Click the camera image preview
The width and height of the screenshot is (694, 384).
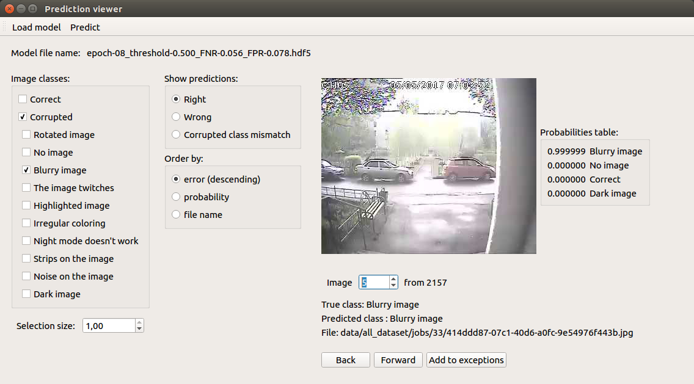(428, 166)
